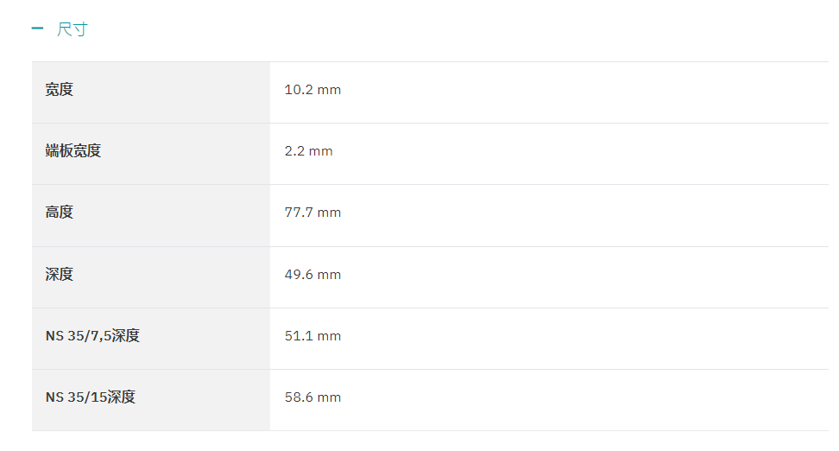Click the 10.2 mm width value
The image size is (839, 451).
click(x=312, y=90)
